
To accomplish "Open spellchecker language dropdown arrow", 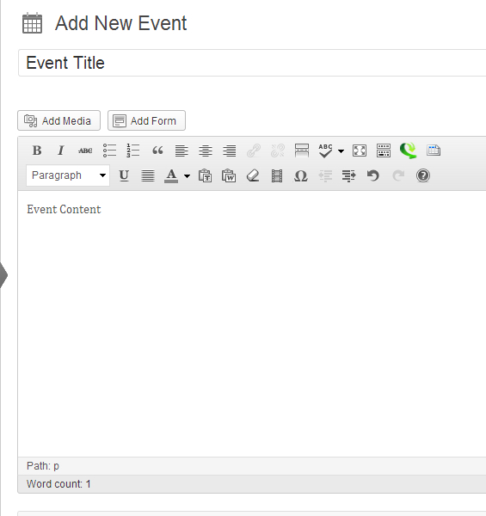I will pyautogui.click(x=341, y=150).
